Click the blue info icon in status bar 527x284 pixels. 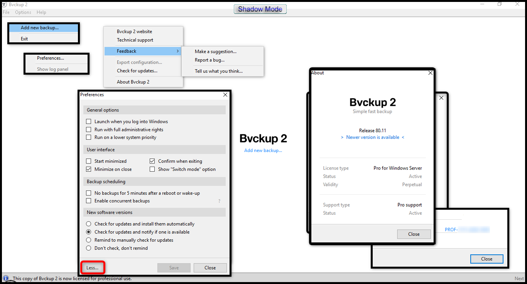[6, 278]
